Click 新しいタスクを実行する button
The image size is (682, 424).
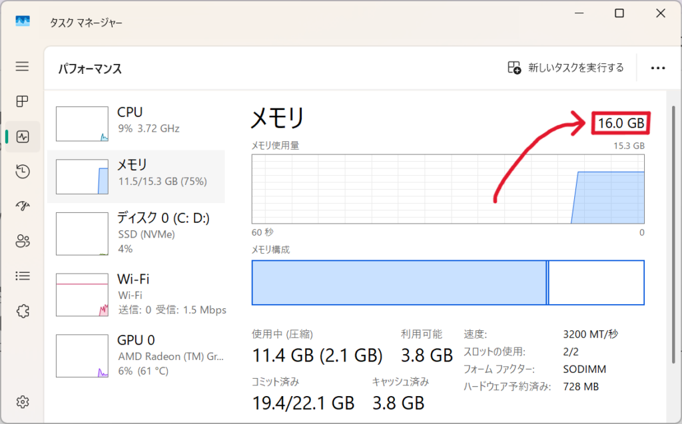pyautogui.click(x=565, y=68)
